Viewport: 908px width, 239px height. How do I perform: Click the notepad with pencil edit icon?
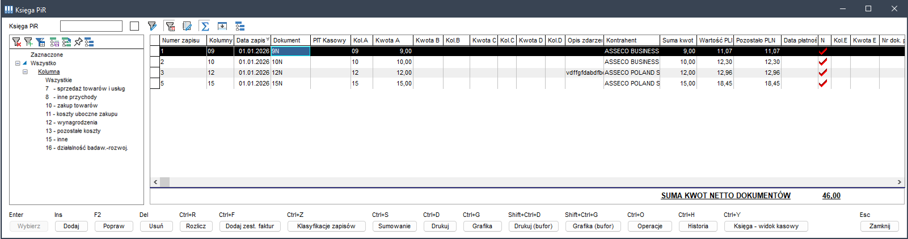pyautogui.click(x=187, y=26)
